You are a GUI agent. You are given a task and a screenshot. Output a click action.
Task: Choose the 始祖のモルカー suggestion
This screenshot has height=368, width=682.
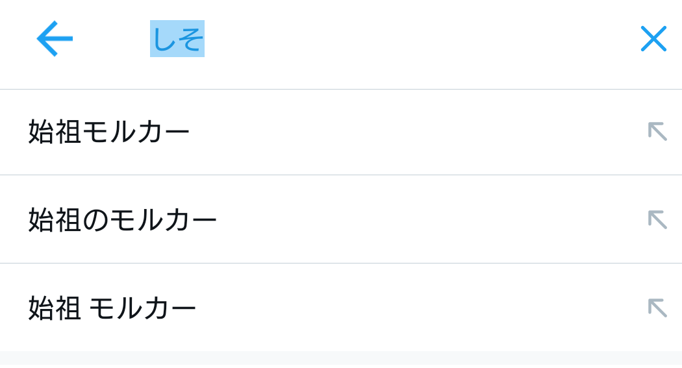pyautogui.click(x=122, y=220)
